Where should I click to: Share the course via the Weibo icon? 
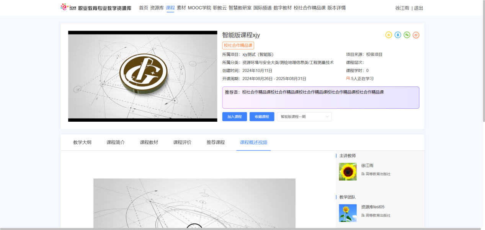pyautogui.click(x=416, y=35)
